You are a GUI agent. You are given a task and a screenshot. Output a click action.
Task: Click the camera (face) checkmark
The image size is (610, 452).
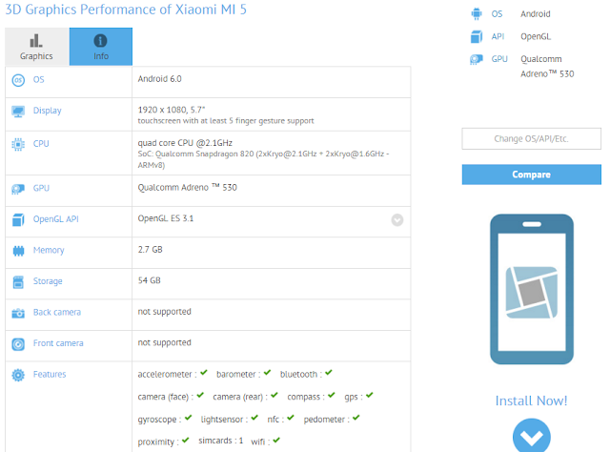[200, 395]
